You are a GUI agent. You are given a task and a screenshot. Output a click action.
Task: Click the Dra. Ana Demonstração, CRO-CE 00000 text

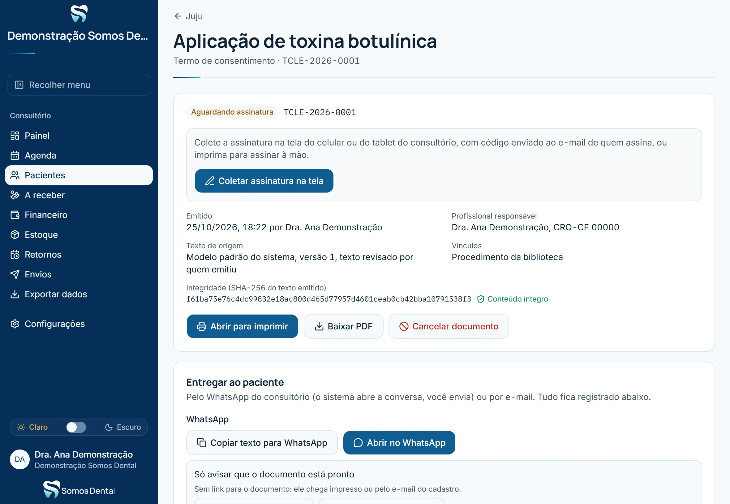pos(535,227)
